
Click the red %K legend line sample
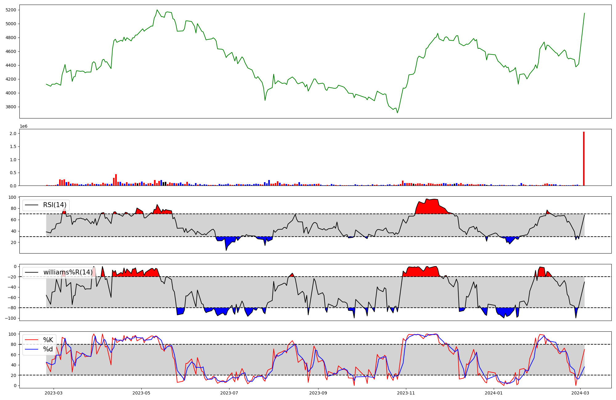31,340
